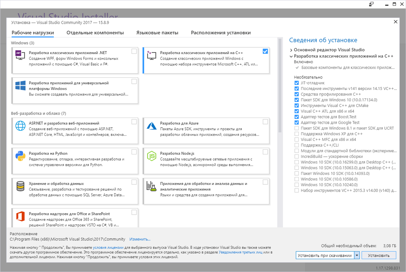The image size is (406, 272).
Task: Click the ASP.NET web development globe icon
Action: tap(20, 126)
